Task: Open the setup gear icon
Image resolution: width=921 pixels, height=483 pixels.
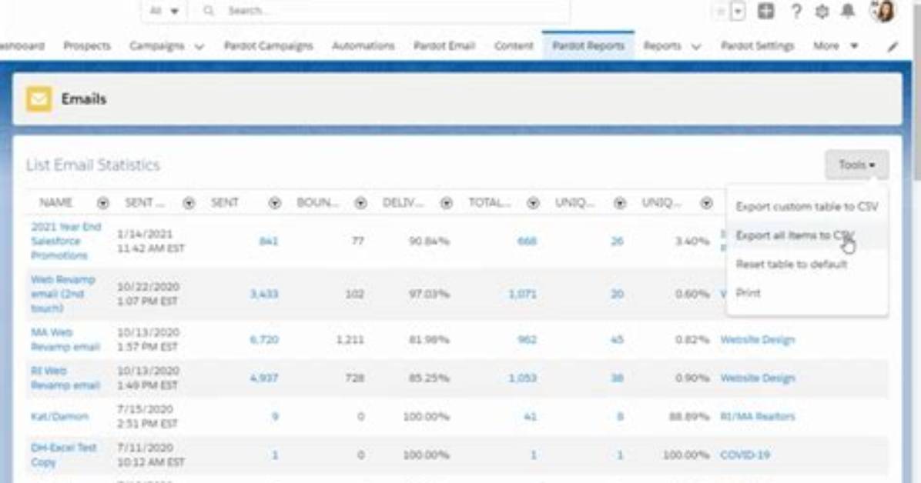Action: tap(822, 11)
